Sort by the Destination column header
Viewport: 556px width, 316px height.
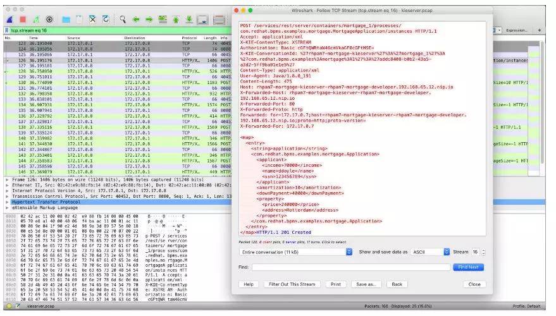135,38
